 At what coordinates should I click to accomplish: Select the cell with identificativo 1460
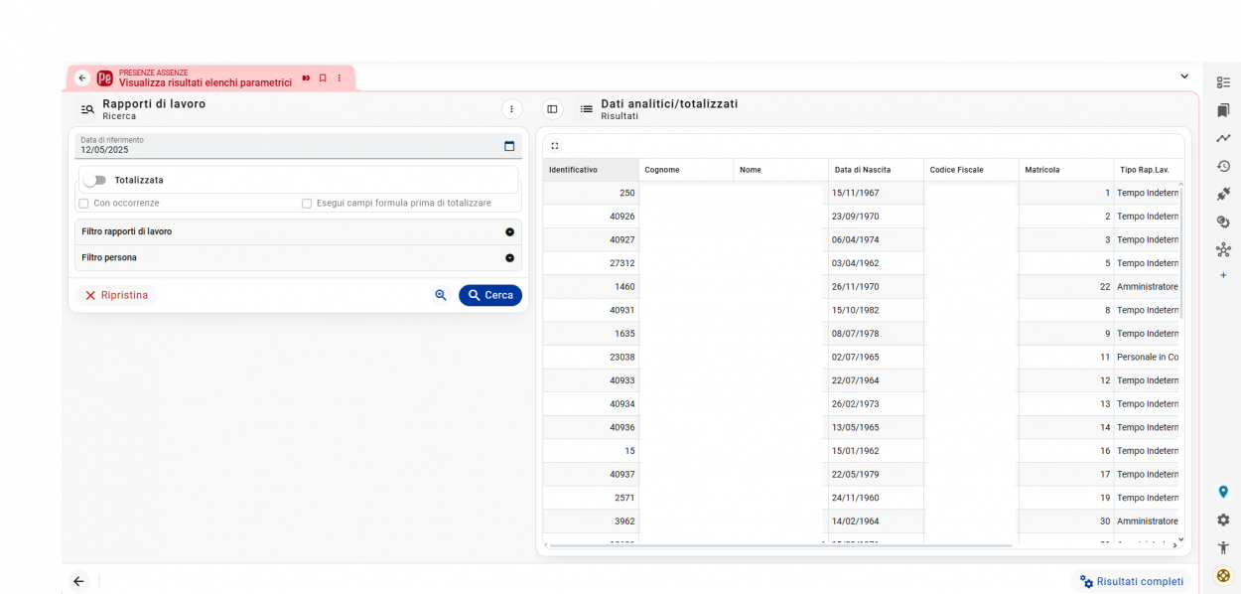pos(591,287)
